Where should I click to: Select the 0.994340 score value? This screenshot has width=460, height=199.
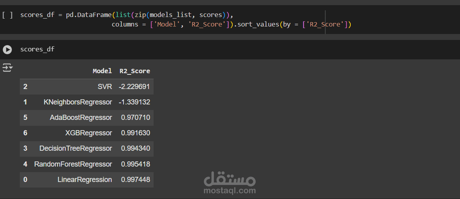(135, 149)
